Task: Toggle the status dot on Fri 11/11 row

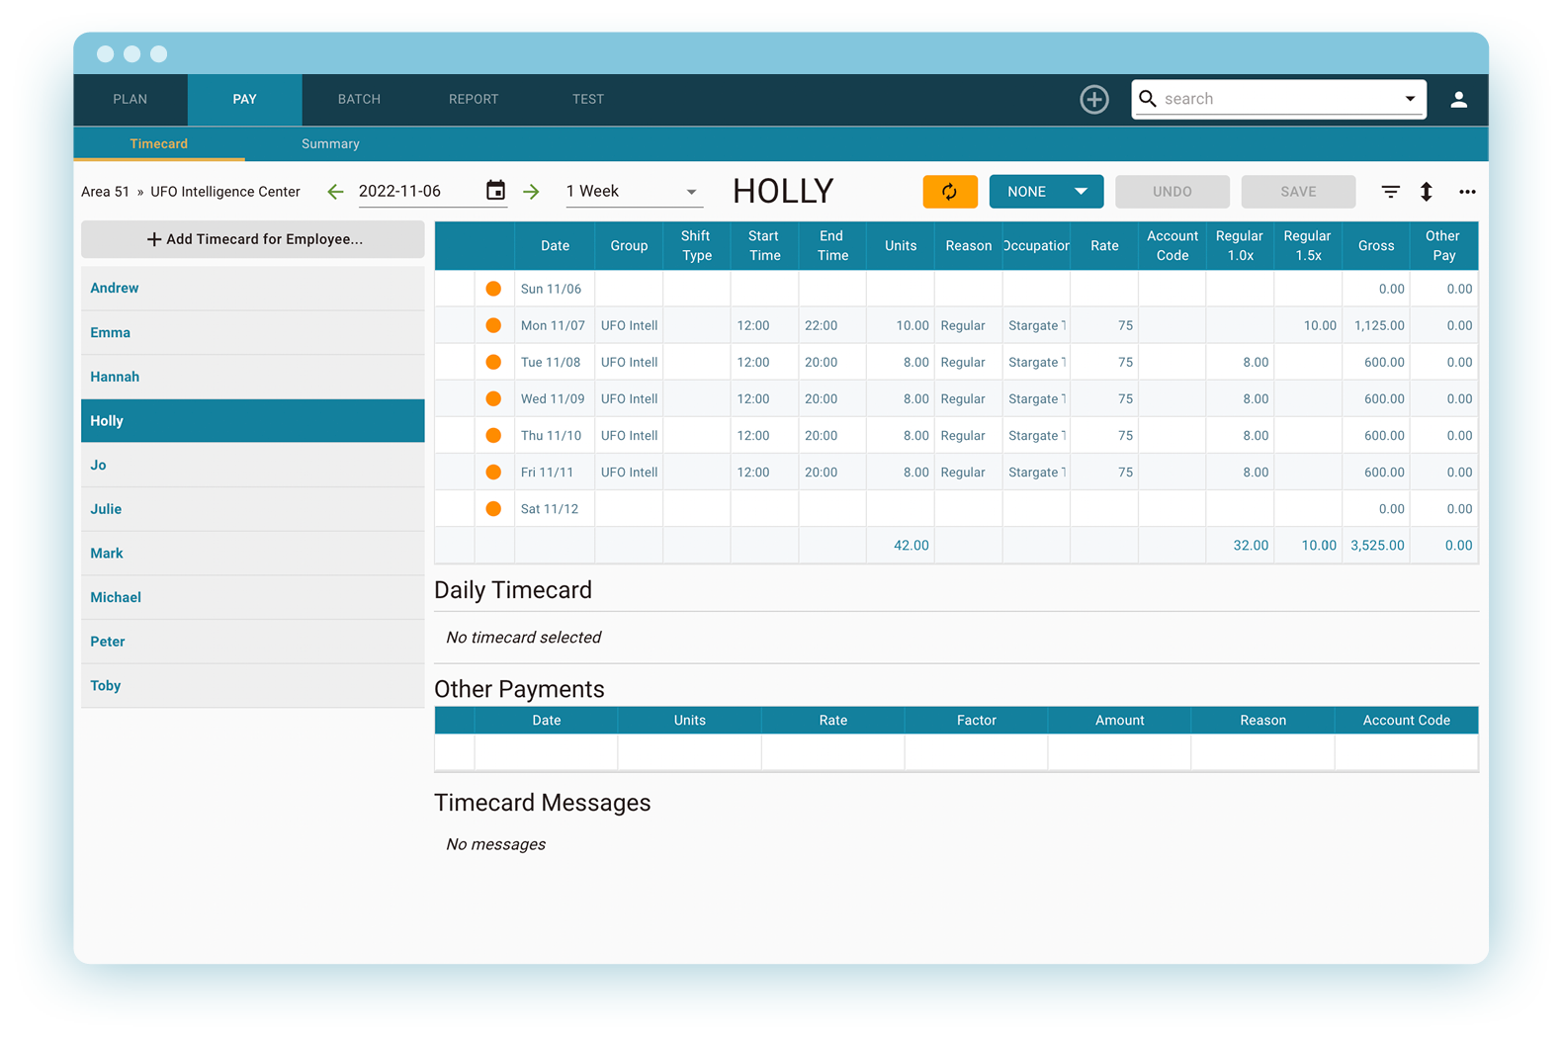Action: click(x=493, y=473)
